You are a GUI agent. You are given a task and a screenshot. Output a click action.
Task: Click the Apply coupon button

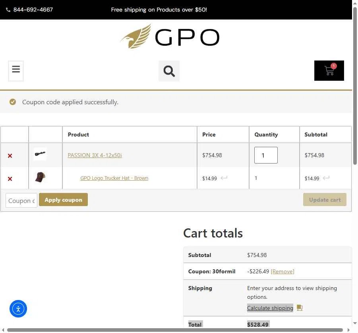[63, 200]
